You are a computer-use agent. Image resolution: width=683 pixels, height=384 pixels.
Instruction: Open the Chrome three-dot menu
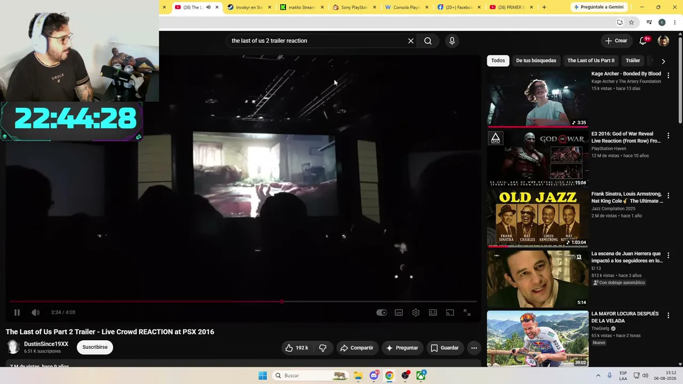(x=675, y=22)
